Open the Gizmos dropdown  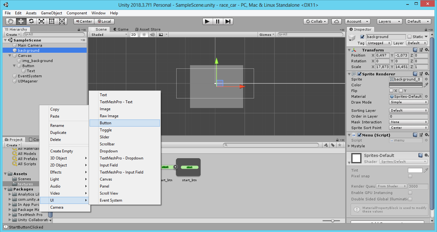pyautogui.click(x=267, y=35)
